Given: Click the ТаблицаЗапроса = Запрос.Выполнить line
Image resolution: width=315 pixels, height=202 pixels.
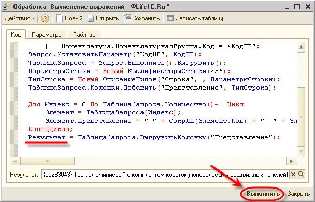Looking at the screenshot, I should coord(127,63).
